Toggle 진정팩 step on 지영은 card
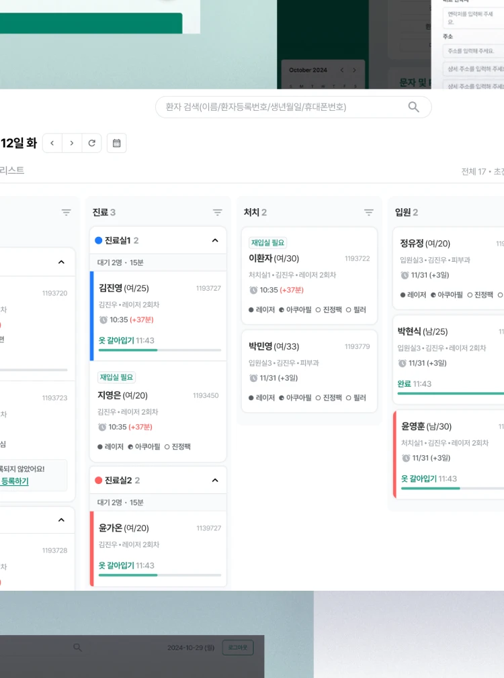Viewport: 504px width, 678px height. pyautogui.click(x=177, y=446)
